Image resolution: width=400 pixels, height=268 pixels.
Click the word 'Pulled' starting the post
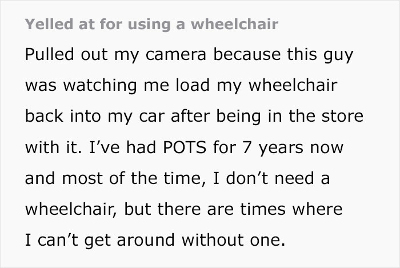50,54
